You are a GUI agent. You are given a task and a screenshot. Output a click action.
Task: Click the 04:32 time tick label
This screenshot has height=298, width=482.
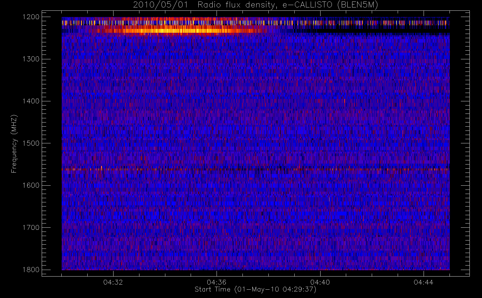pyautogui.click(x=113, y=282)
